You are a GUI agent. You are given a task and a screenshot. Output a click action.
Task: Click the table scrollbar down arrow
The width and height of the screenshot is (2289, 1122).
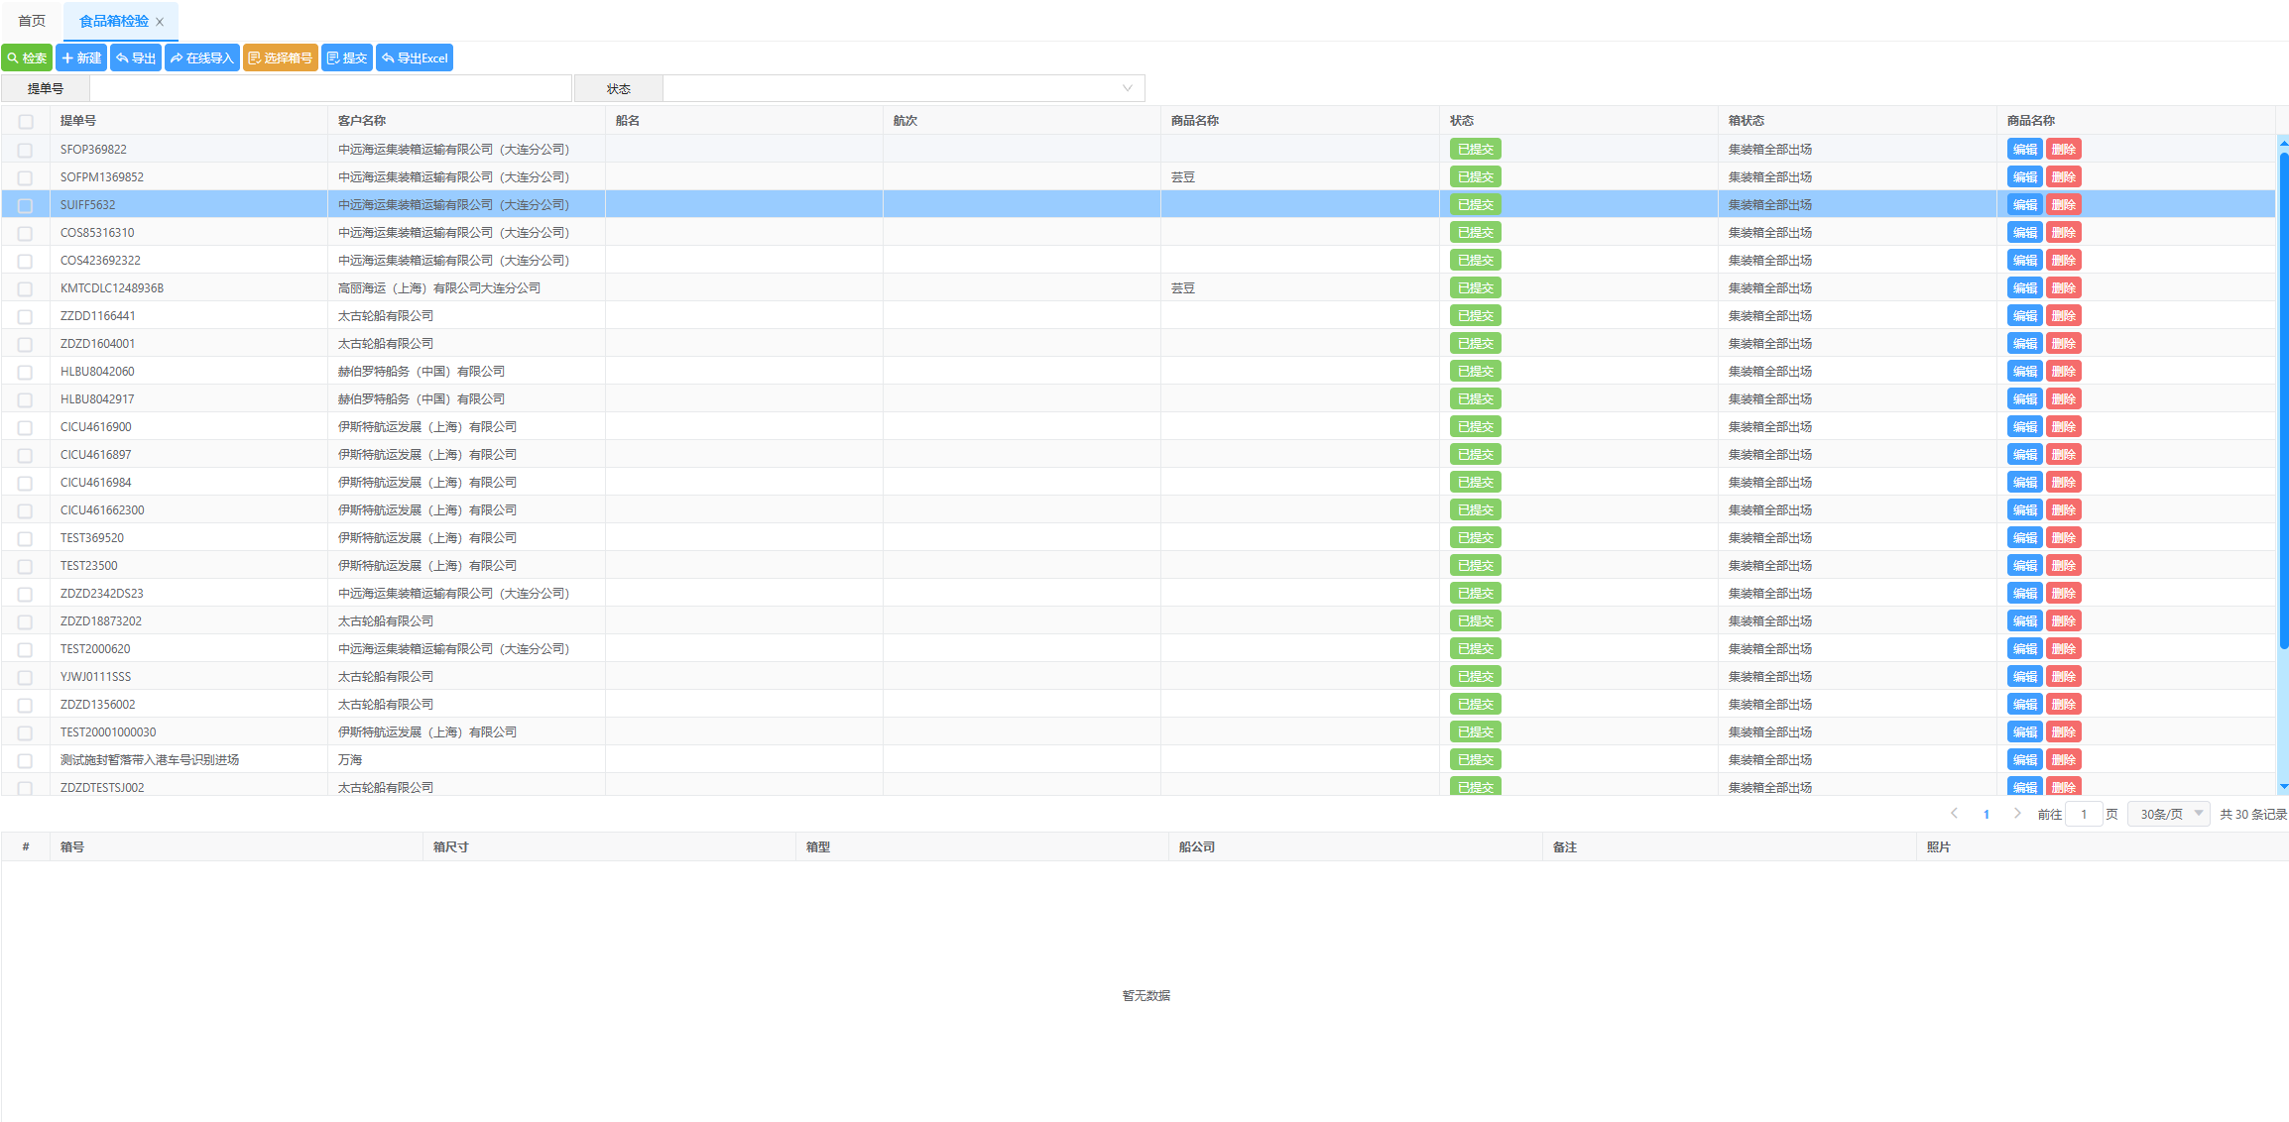coord(2283,787)
